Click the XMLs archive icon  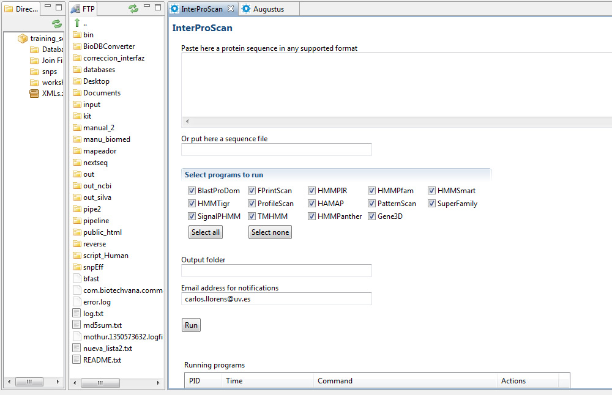tap(34, 94)
